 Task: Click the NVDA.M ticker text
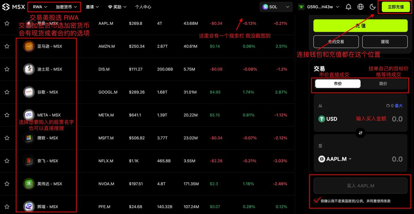pos(106,184)
